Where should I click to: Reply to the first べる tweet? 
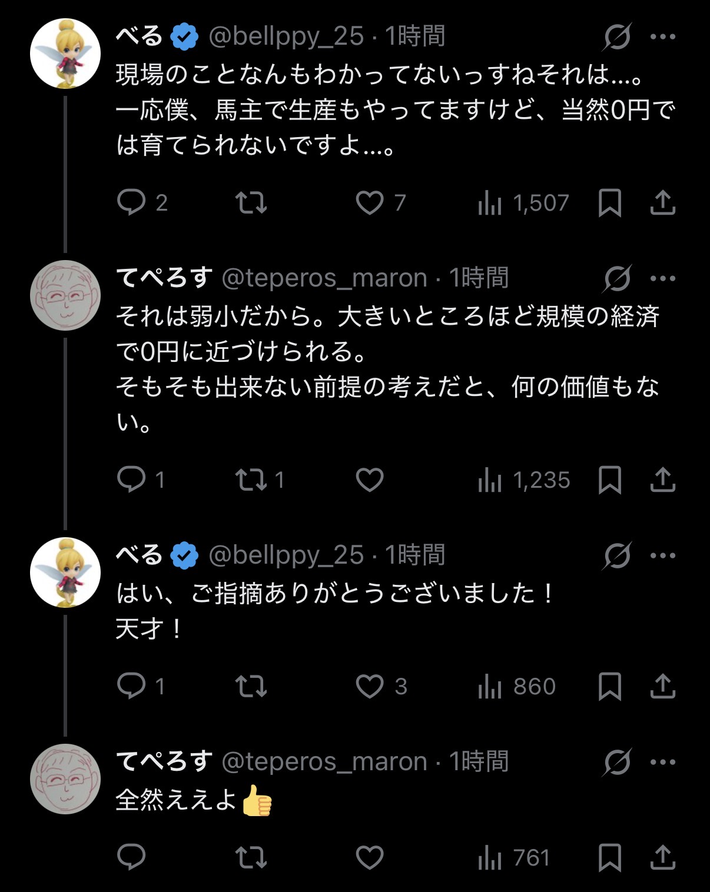131,202
